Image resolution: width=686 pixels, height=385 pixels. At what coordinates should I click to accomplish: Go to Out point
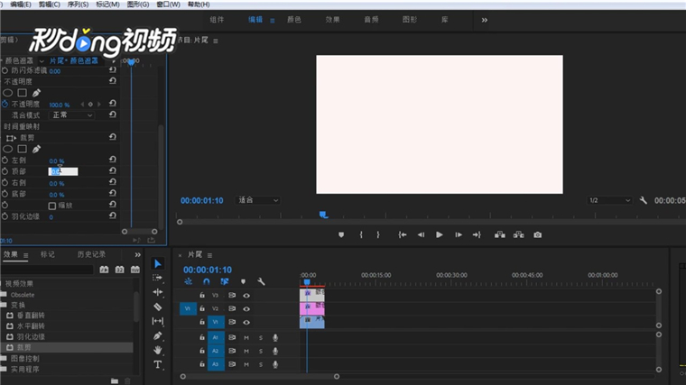(x=477, y=235)
